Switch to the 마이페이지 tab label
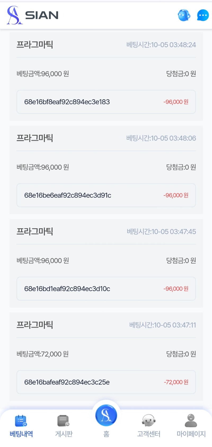This screenshot has height=447, width=212. [x=191, y=434]
